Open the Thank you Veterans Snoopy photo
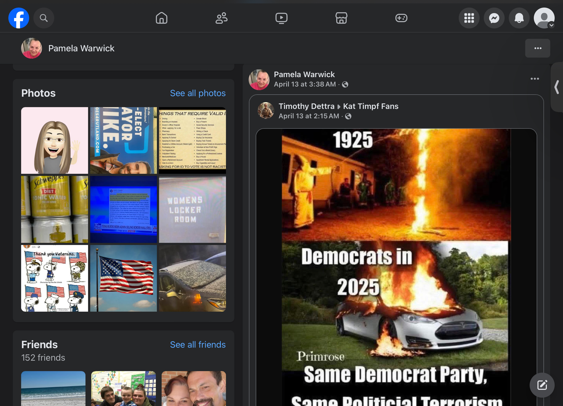Image resolution: width=563 pixels, height=406 pixels. point(54,278)
